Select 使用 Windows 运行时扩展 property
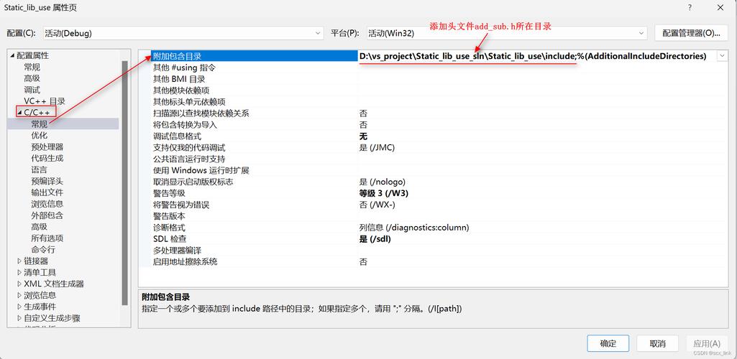737x359 pixels. [x=201, y=170]
